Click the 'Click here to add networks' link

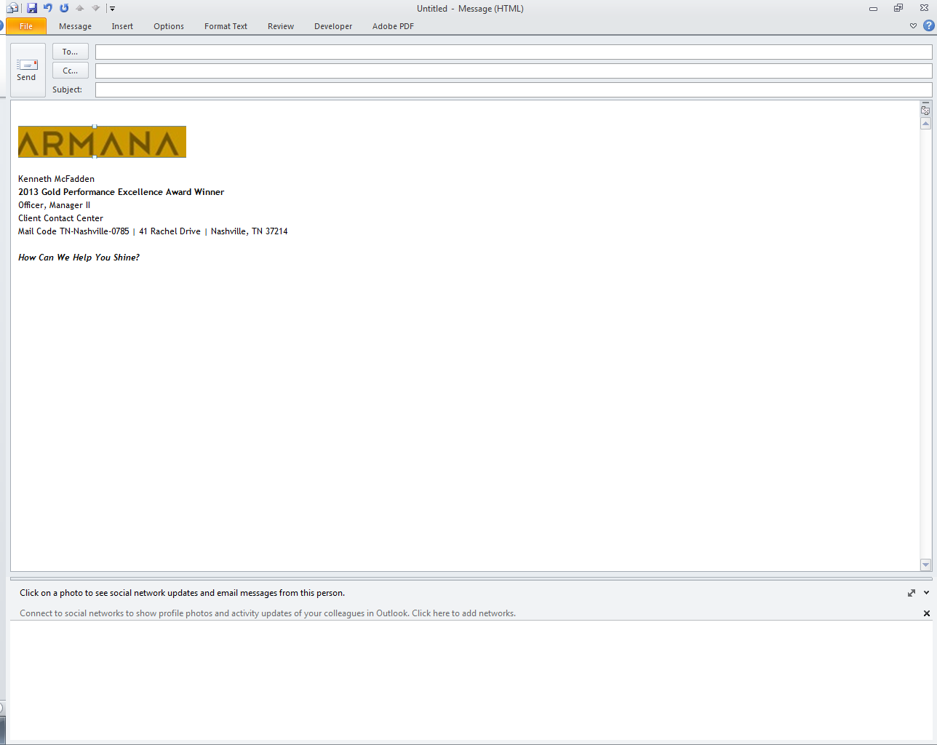pyautogui.click(x=463, y=613)
